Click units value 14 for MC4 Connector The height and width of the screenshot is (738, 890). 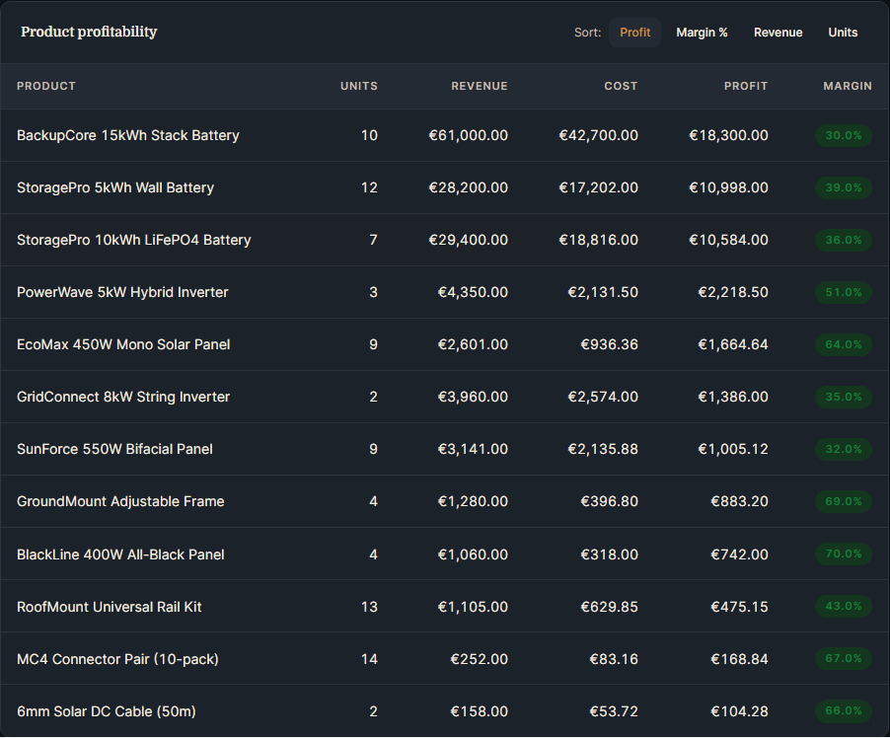(369, 659)
